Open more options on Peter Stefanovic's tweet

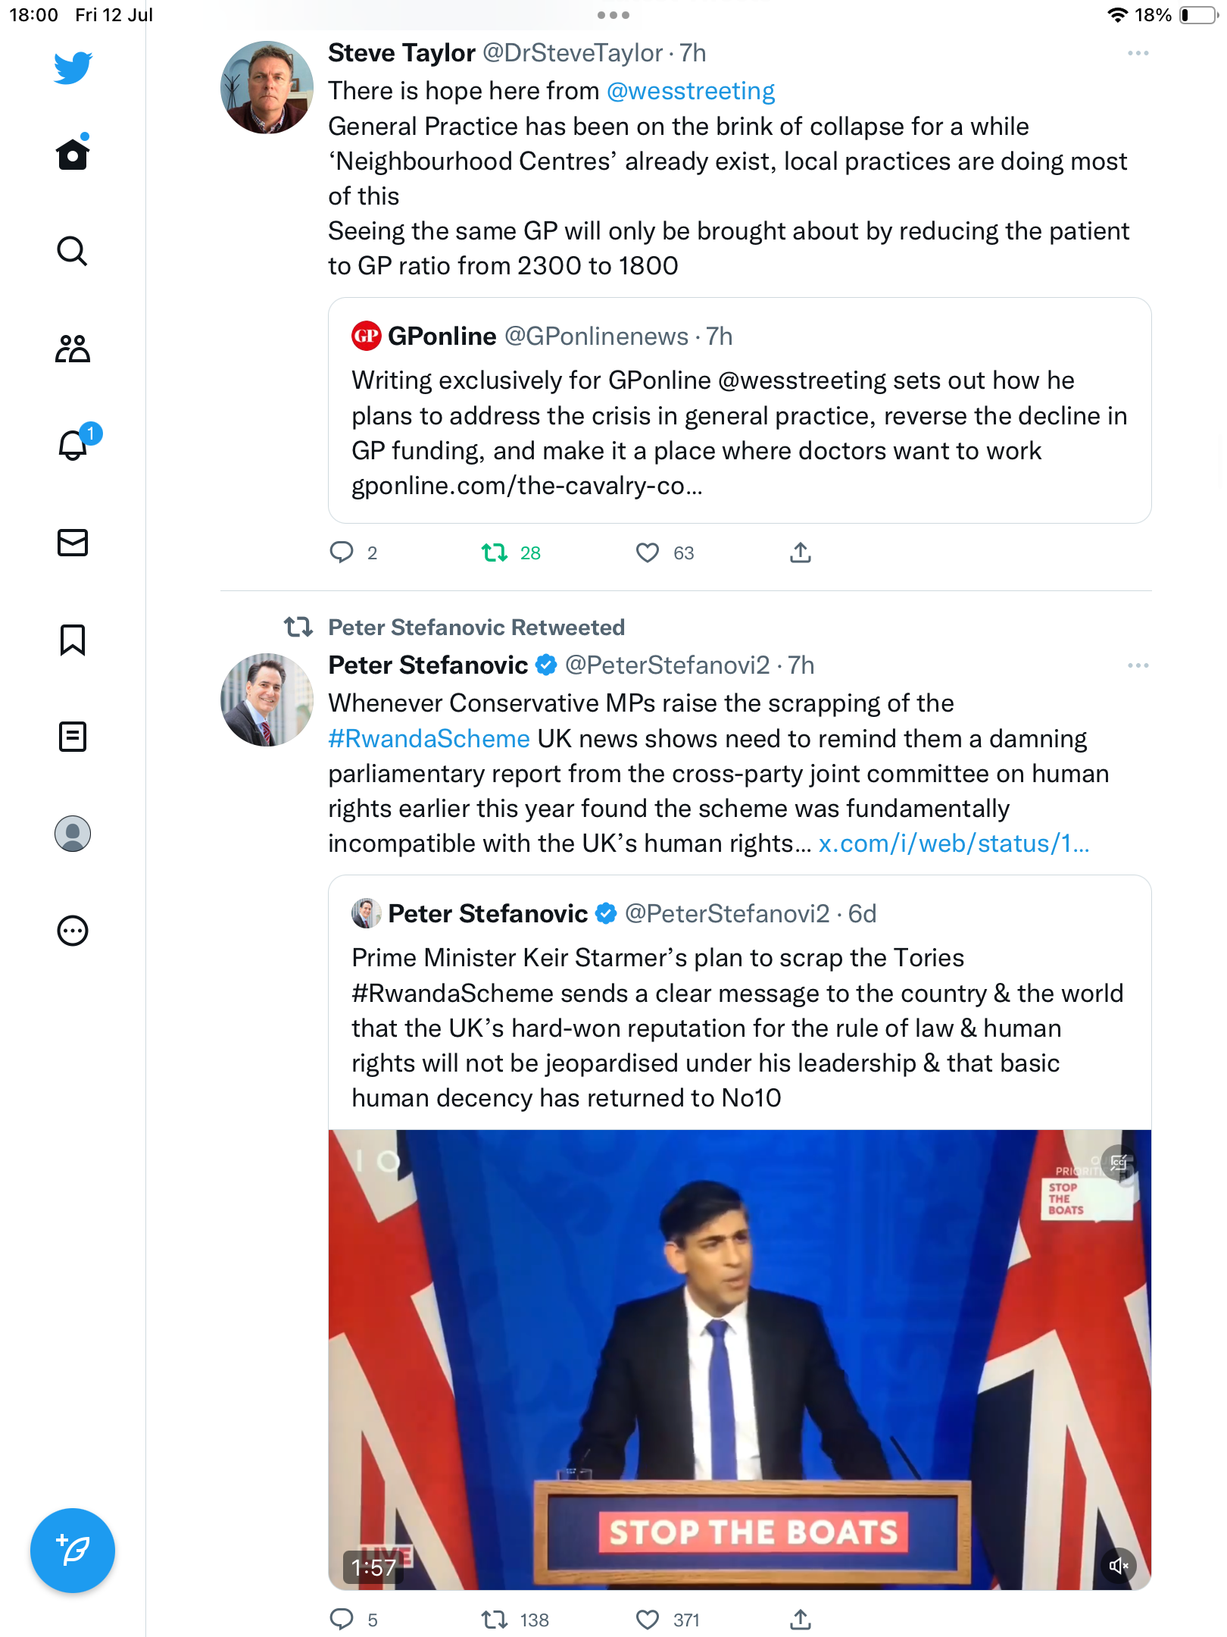click(1138, 666)
